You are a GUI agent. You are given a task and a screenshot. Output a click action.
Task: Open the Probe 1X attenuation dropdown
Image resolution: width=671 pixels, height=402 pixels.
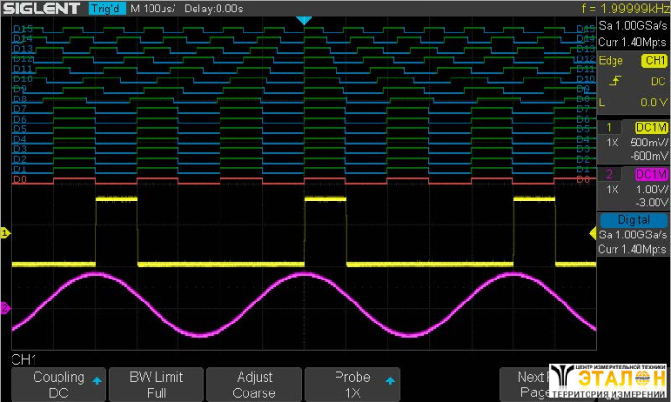point(352,385)
